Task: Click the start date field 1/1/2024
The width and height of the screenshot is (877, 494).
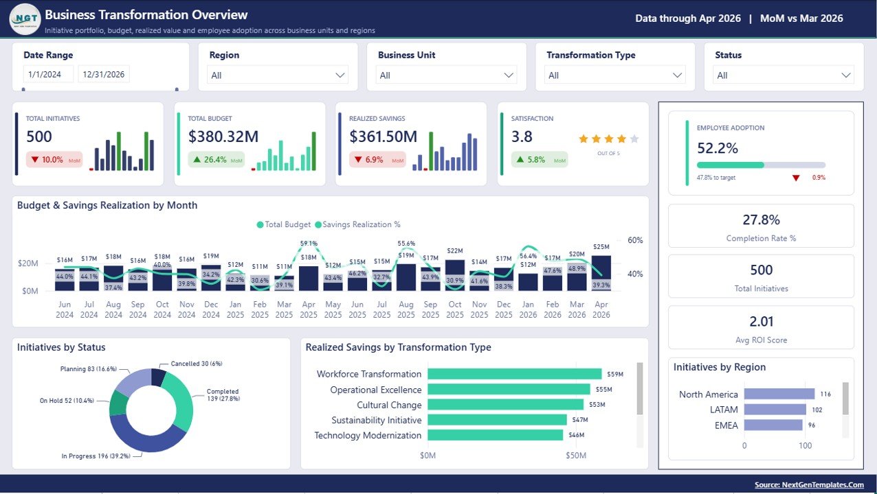Action: [x=48, y=74]
